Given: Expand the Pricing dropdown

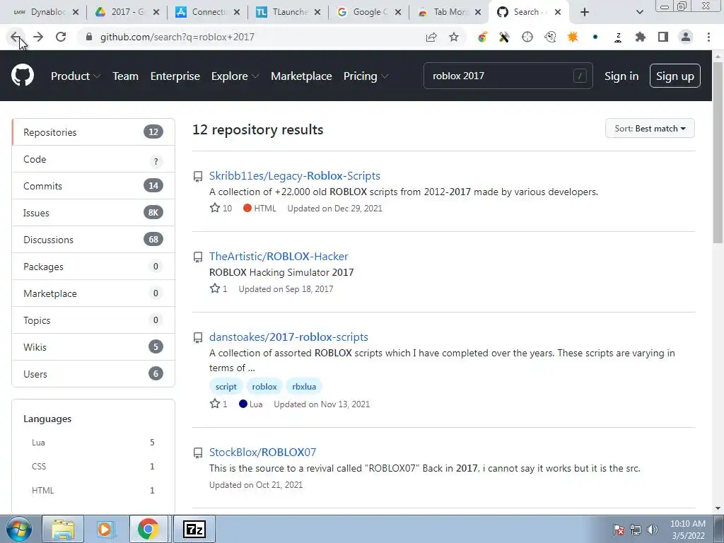Looking at the screenshot, I should point(366,76).
